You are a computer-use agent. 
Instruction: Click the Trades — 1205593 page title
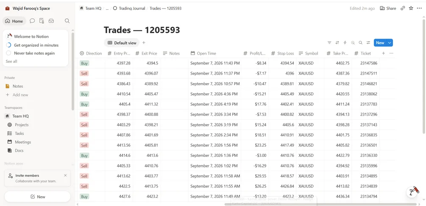142,30
